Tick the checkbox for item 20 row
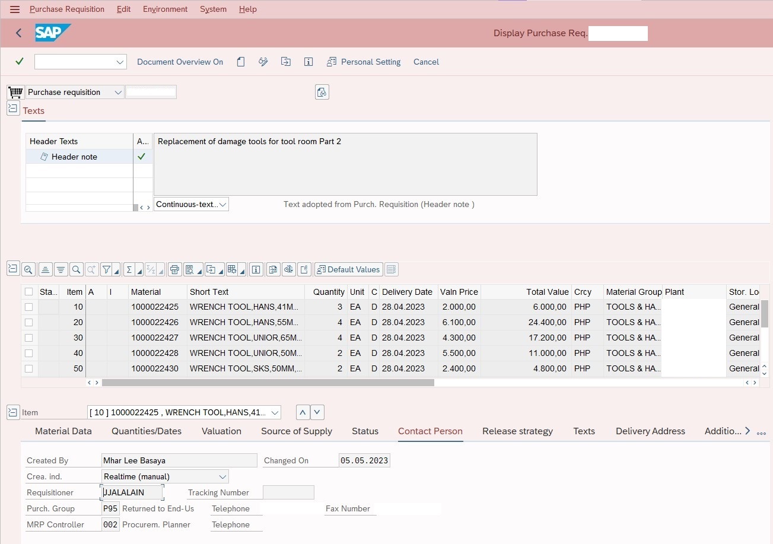The height and width of the screenshot is (544, 773). (x=28, y=322)
